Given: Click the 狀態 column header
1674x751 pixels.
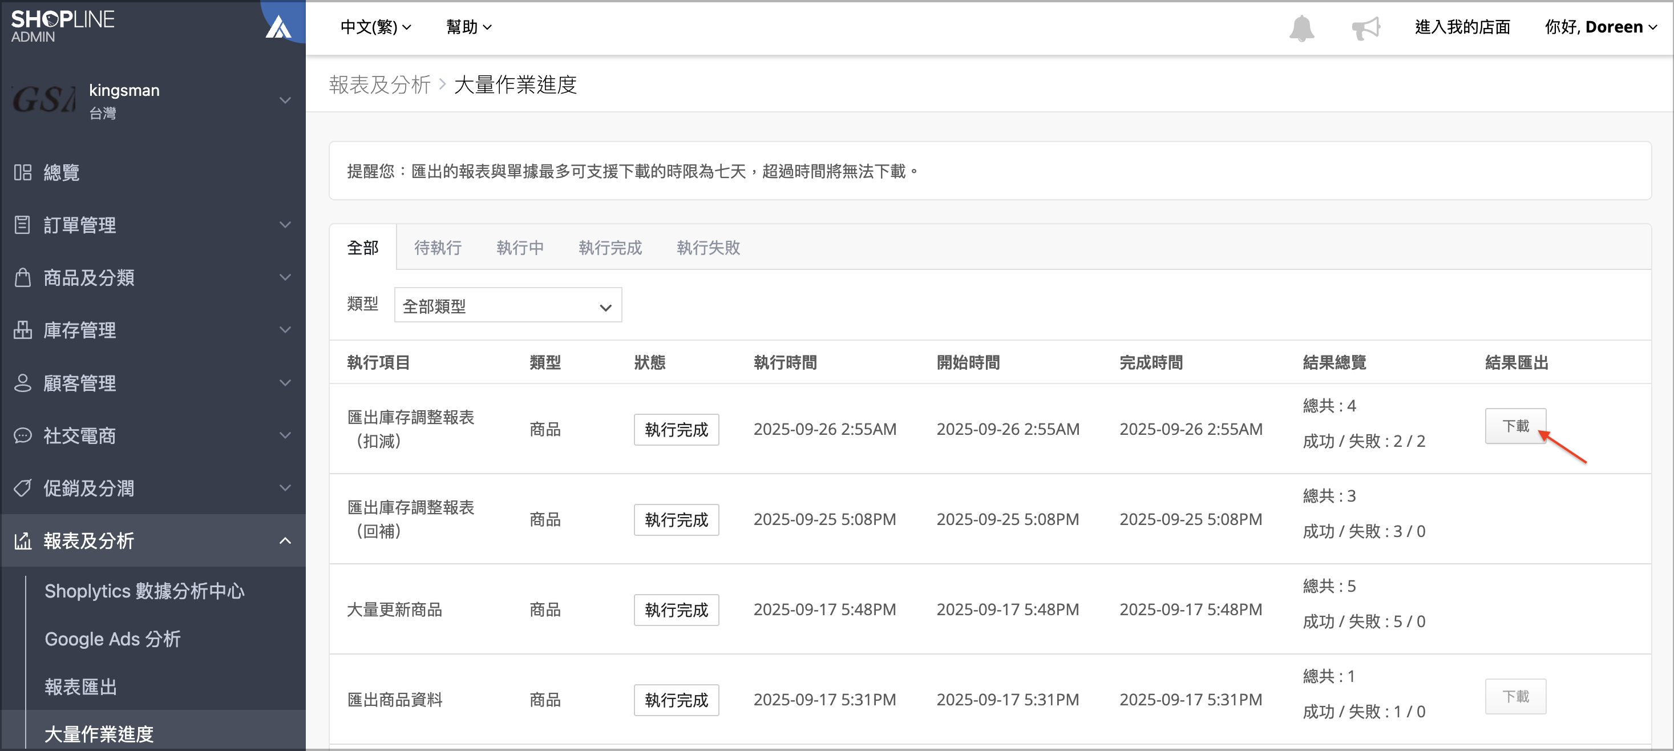Looking at the screenshot, I should click(650, 363).
